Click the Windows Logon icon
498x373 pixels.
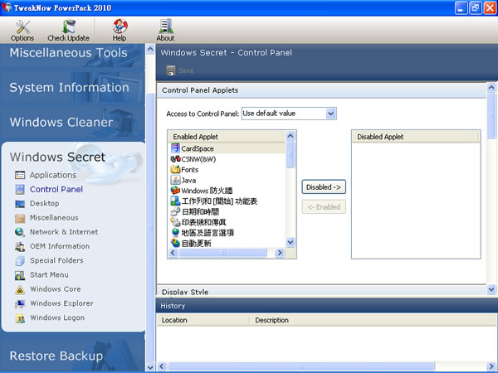coord(20,318)
